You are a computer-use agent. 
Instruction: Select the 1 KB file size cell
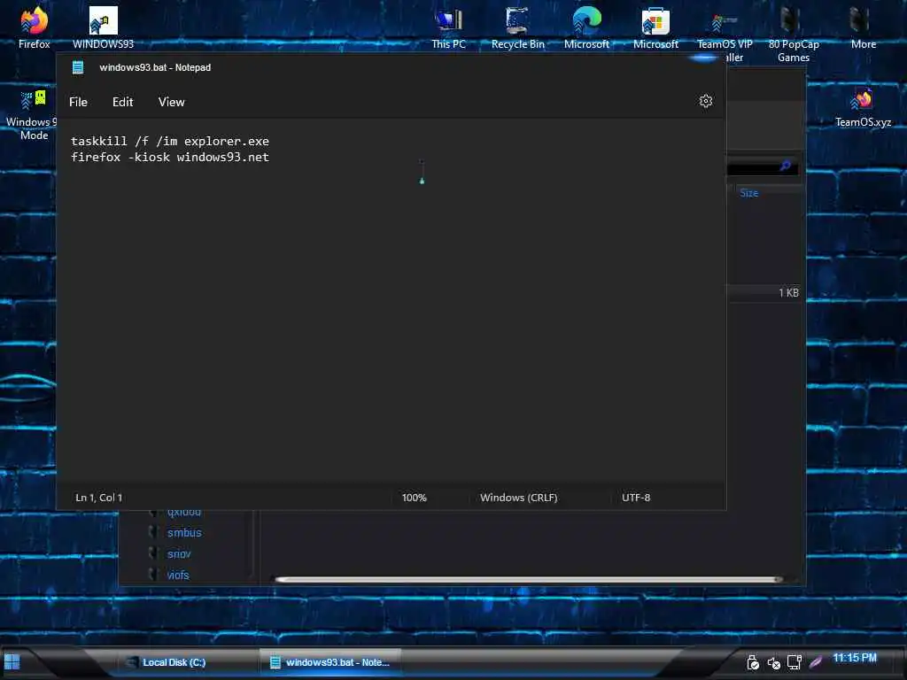pyautogui.click(x=787, y=292)
